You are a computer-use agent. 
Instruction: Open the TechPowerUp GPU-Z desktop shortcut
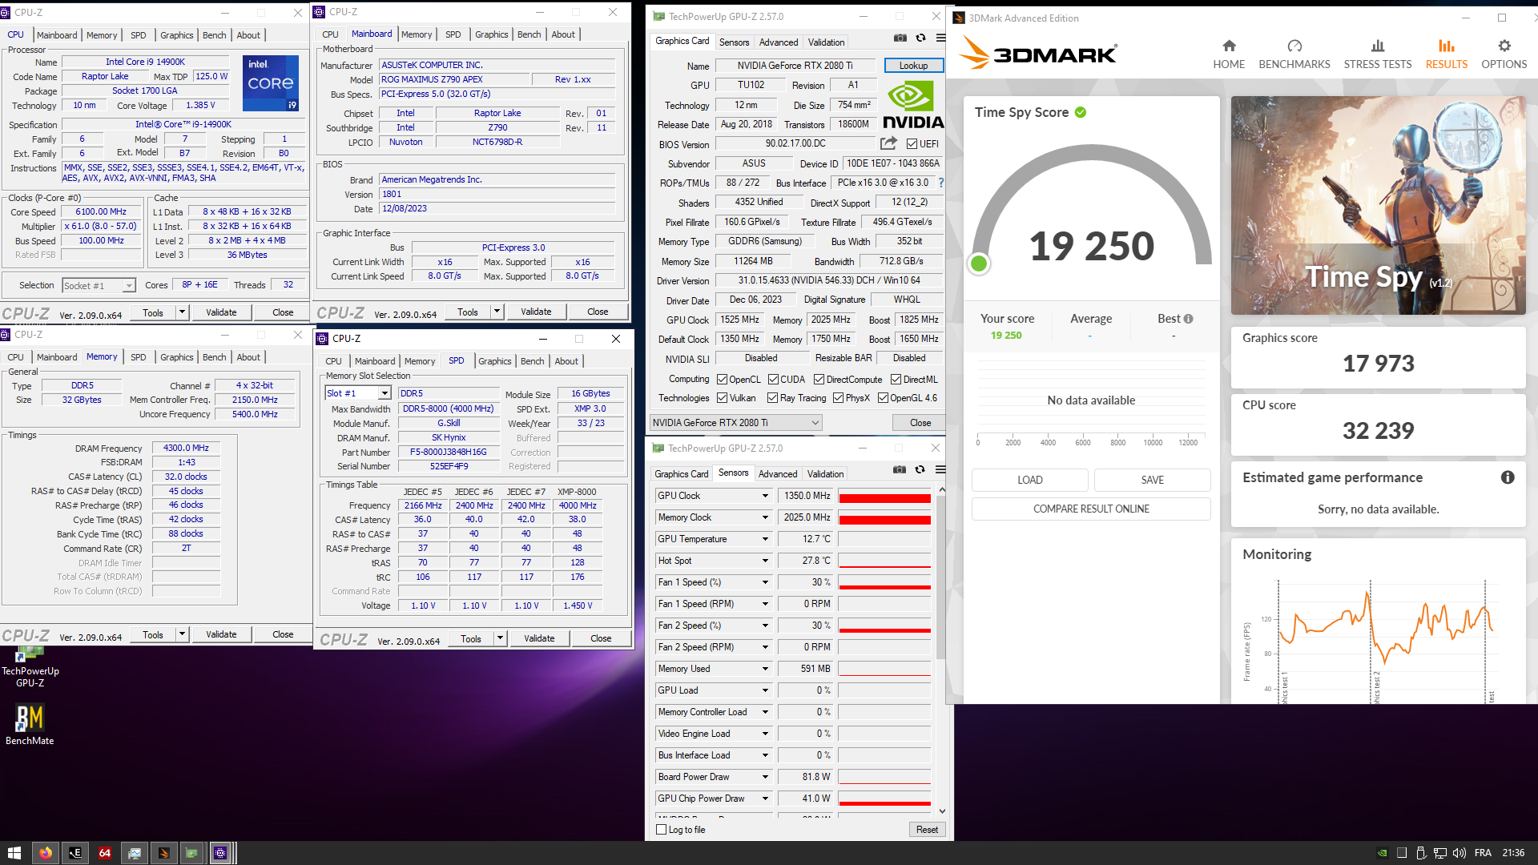(x=30, y=666)
